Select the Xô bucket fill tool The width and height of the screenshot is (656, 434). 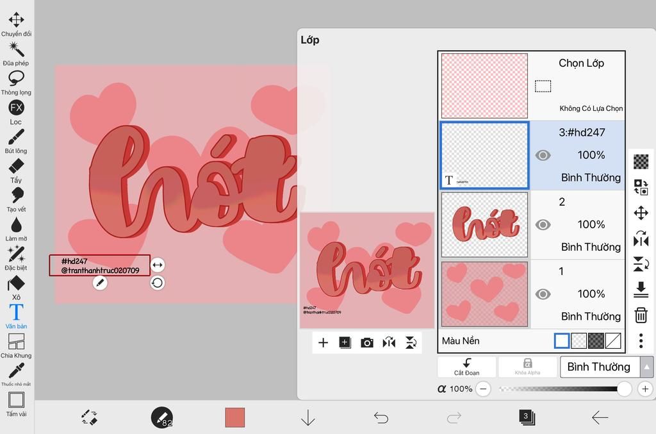point(16,288)
